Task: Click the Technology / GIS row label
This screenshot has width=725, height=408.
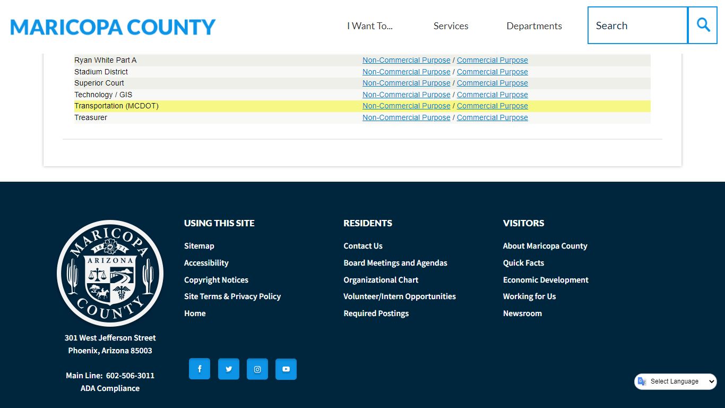Action: pyautogui.click(x=103, y=95)
